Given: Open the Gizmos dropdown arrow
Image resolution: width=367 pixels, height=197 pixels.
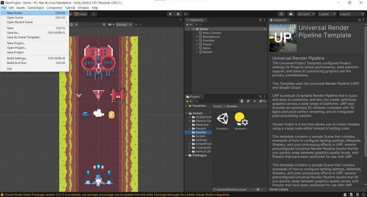Looking at the screenshot, I should (x=130, y=24).
